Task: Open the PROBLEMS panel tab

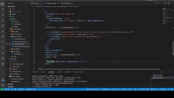Action: [35, 72]
